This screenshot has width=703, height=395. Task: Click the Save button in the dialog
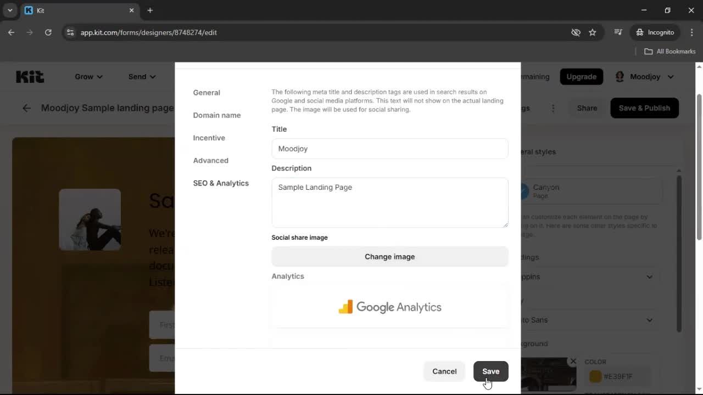tap(490, 371)
